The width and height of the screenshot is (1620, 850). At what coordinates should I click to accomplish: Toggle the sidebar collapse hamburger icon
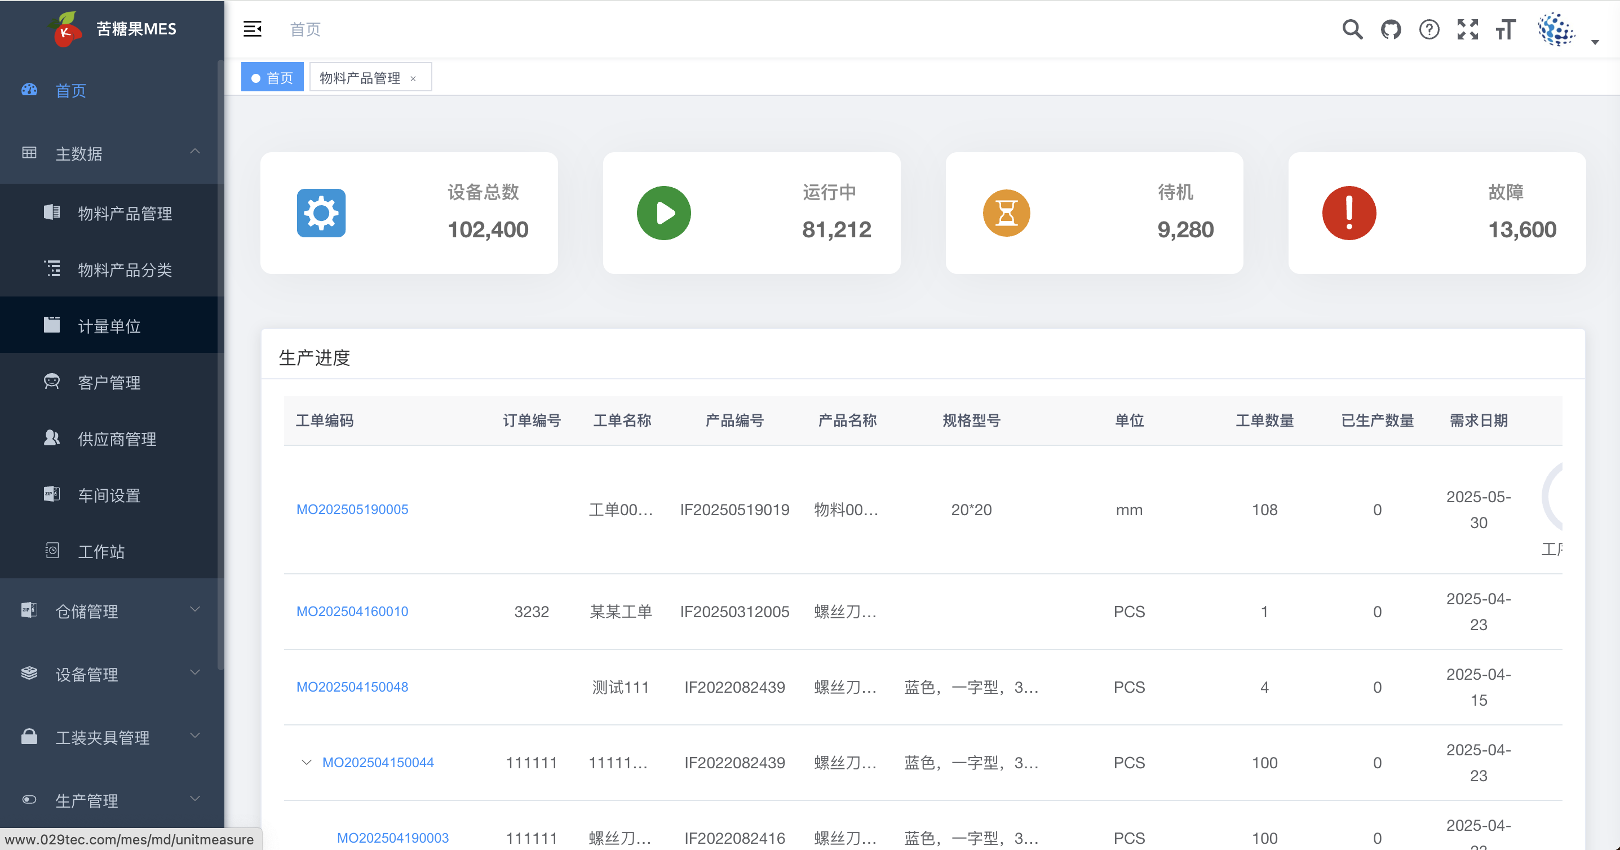(x=252, y=29)
